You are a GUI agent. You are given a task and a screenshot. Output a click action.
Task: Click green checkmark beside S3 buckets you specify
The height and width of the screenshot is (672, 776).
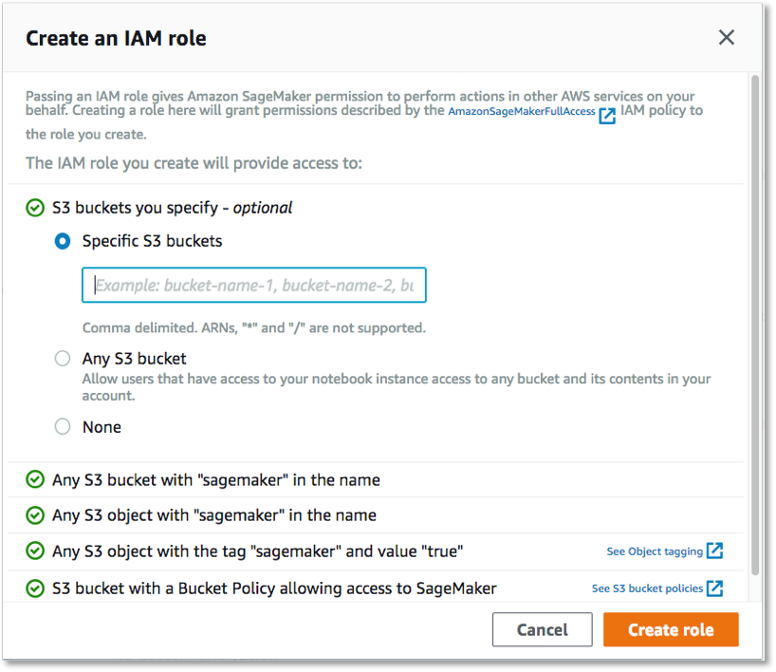[x=35, y=208]
